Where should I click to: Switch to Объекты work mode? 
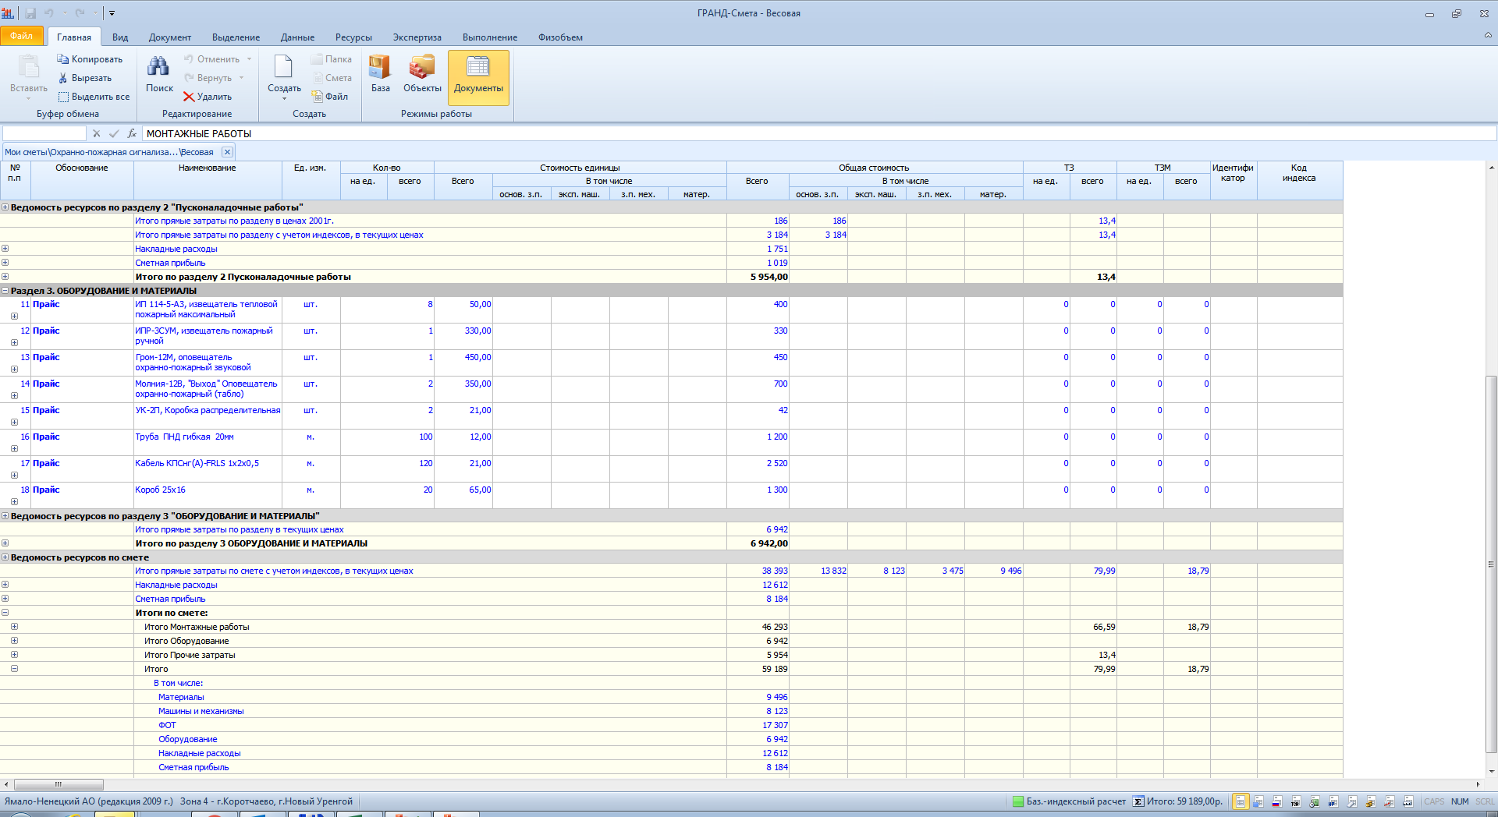coord(422,75)
